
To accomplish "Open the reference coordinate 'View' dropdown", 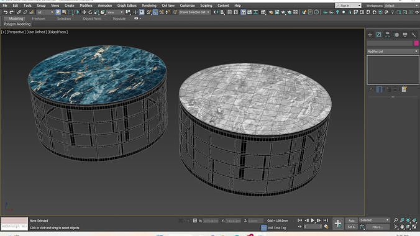I will (115, 12).
